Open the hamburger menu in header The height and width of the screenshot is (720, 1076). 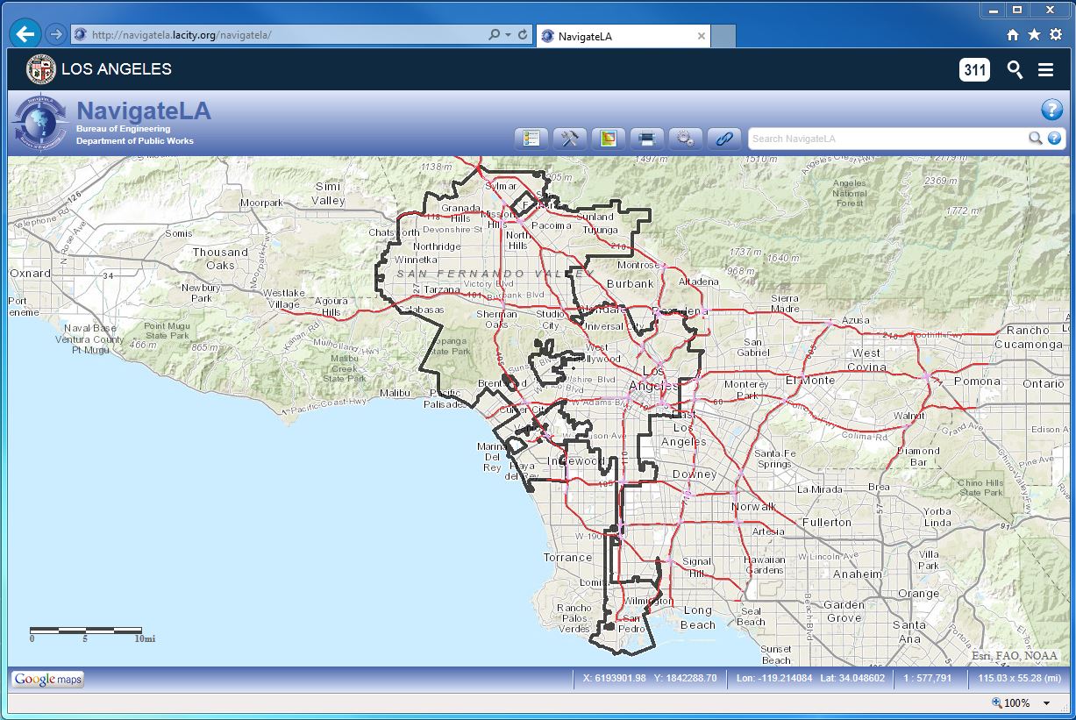(1045, 70)
